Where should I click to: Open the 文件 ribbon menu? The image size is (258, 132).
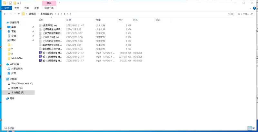tap(6, 8)
